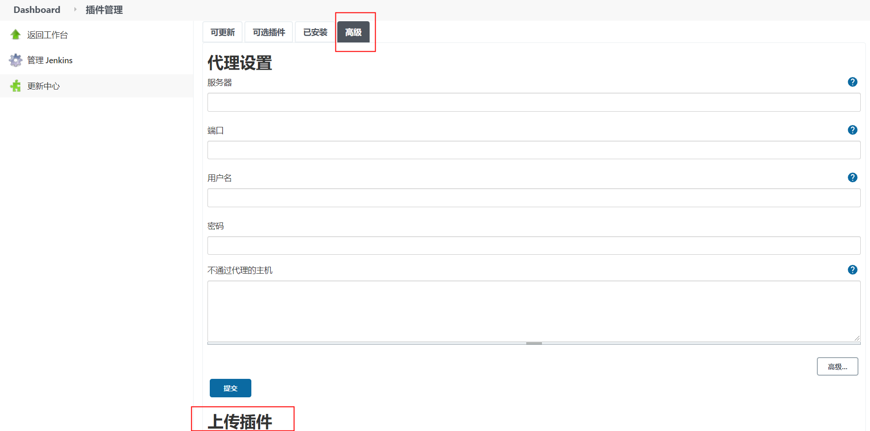Click inside 不通过代理的主机 text area
Viewport: 870px width, 431px height.
coord(534,311)
